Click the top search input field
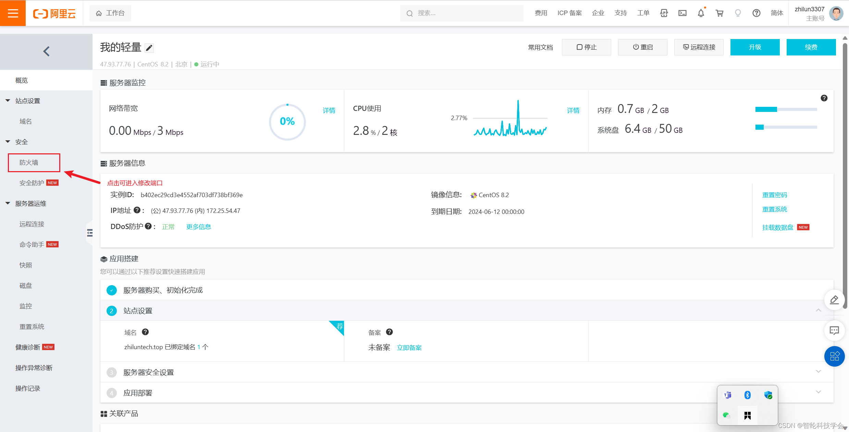This screenshot has width=849, height=432. pos(466,13)
